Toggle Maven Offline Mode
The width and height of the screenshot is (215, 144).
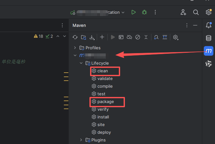point(129,37)
